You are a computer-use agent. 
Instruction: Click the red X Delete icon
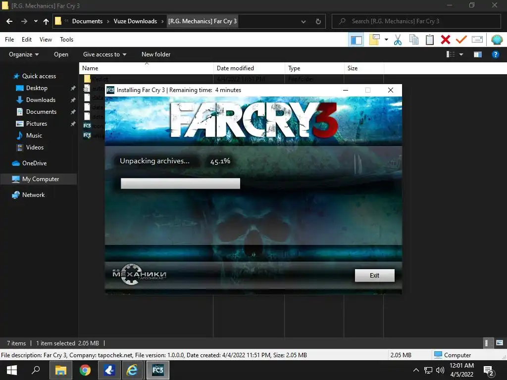[445, 40]
